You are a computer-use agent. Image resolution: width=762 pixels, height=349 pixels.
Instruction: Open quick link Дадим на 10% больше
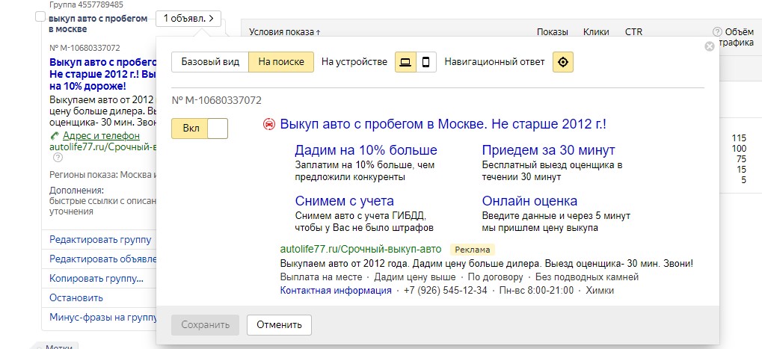[x=366, y=149]
